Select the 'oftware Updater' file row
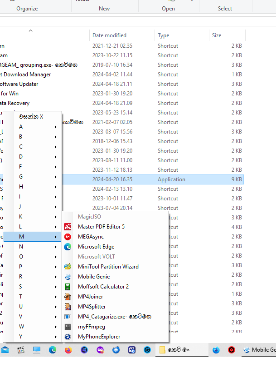 pos(122,84)
